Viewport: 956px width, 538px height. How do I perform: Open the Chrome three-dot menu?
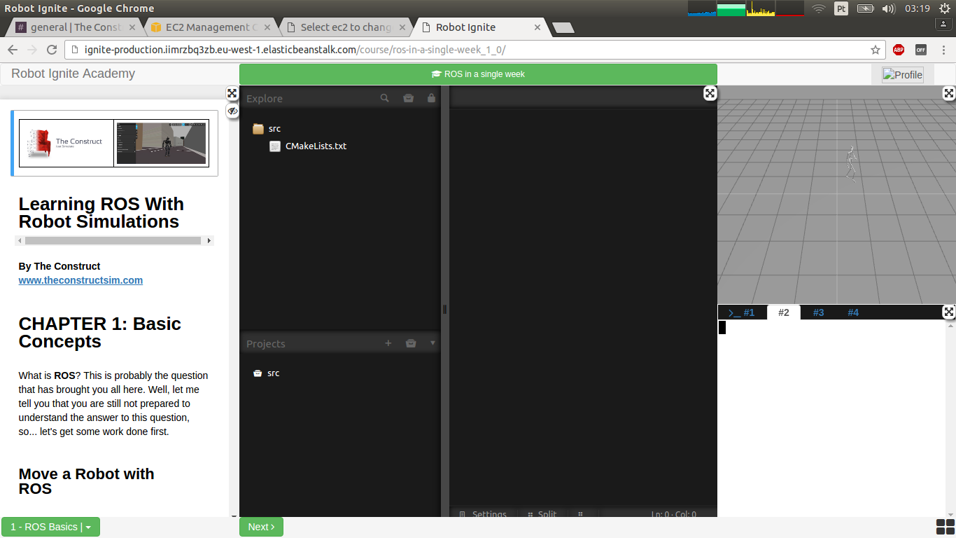tap(942, 50)
